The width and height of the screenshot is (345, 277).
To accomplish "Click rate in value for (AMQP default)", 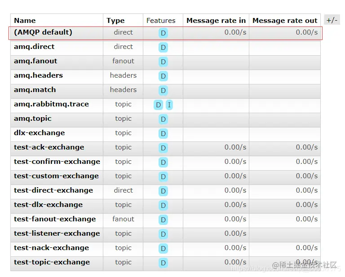I will (x=235, y=32).
